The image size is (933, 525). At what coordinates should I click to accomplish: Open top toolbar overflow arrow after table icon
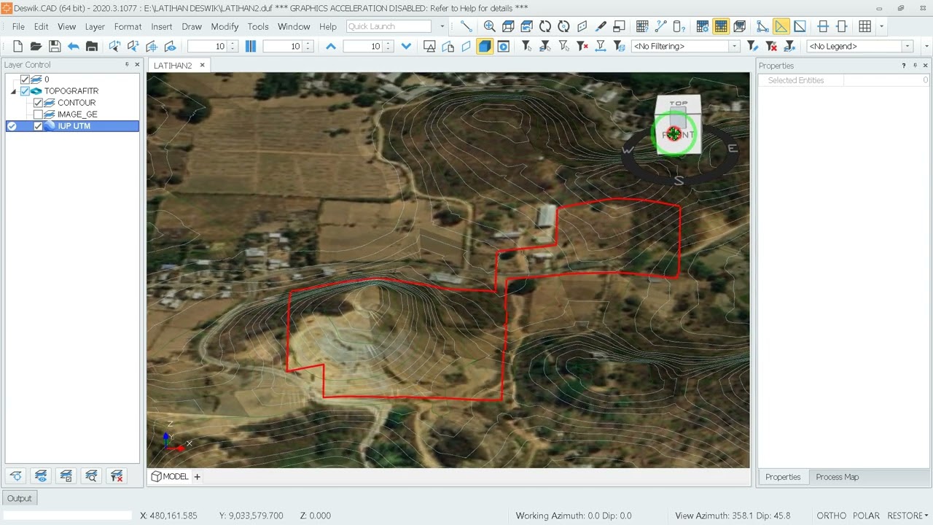[881, 26]
